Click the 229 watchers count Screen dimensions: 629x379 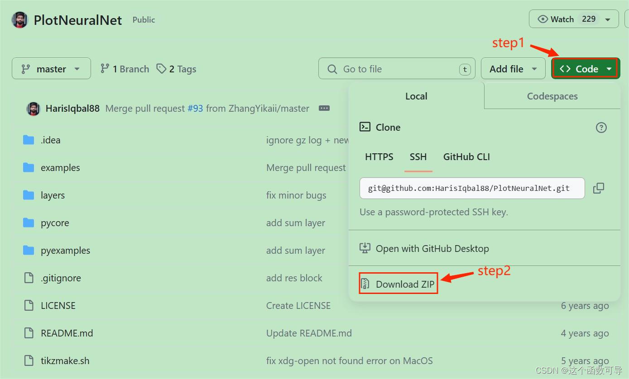(589, 19)
